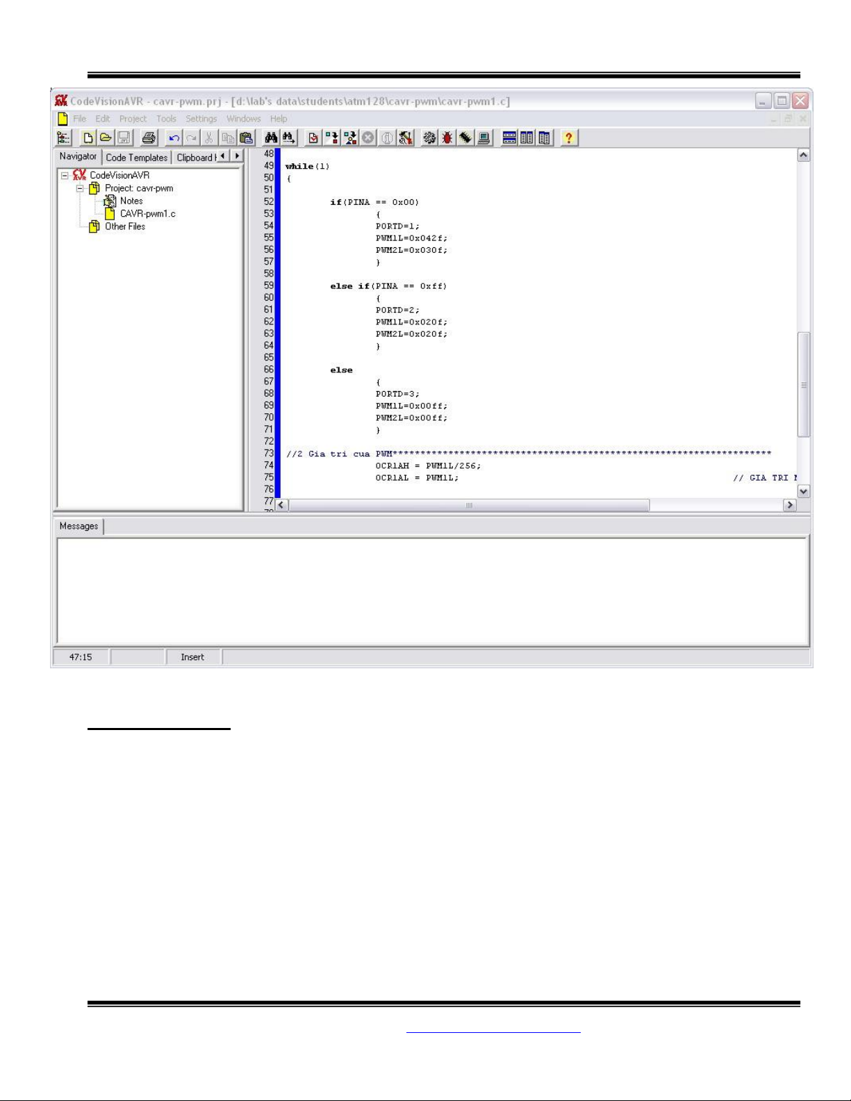Screen dimensions: 851x1101
Task: Click the Undo arrow icon
Action: [174, 138]
